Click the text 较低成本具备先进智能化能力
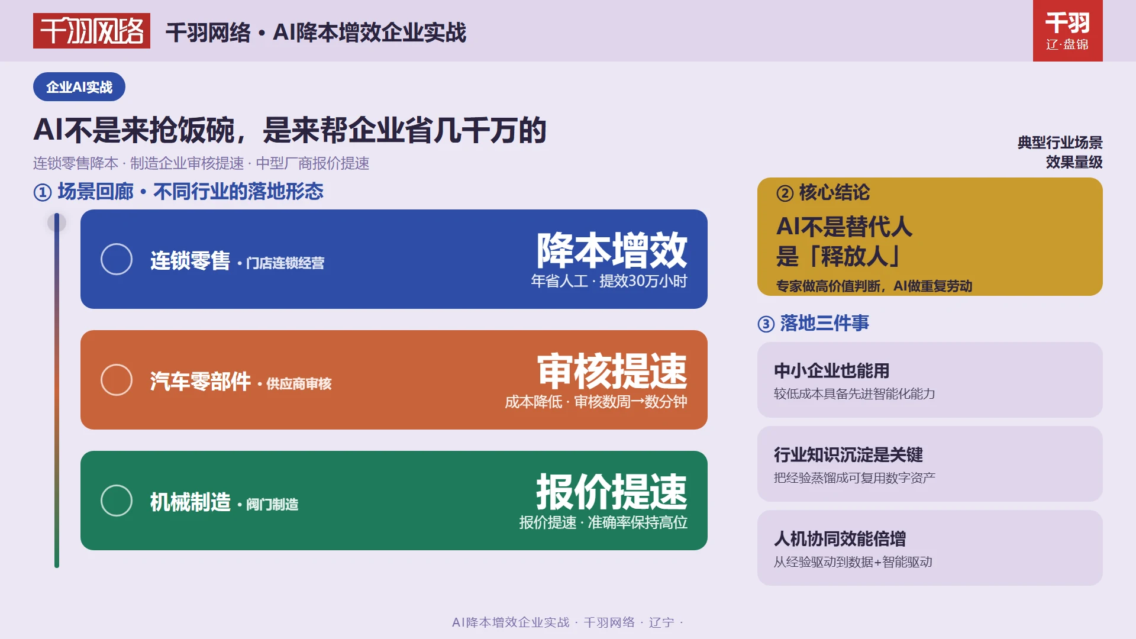 click(854, 393)
